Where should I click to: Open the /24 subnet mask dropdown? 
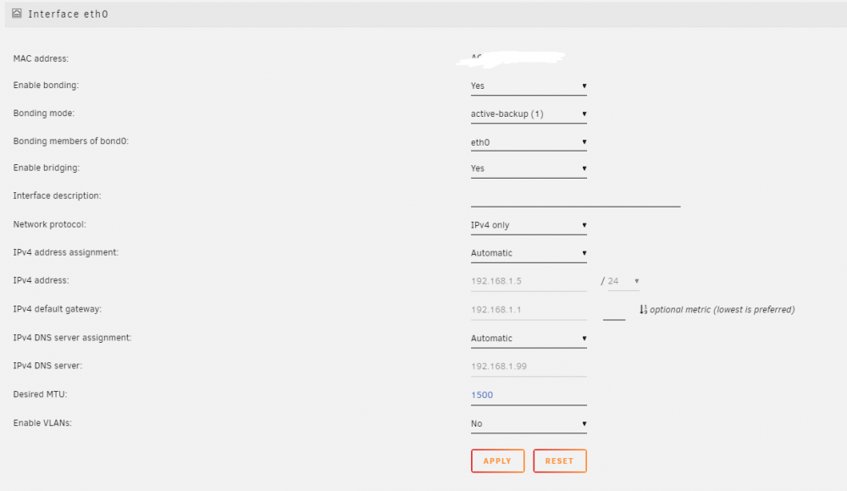point(623,281)
